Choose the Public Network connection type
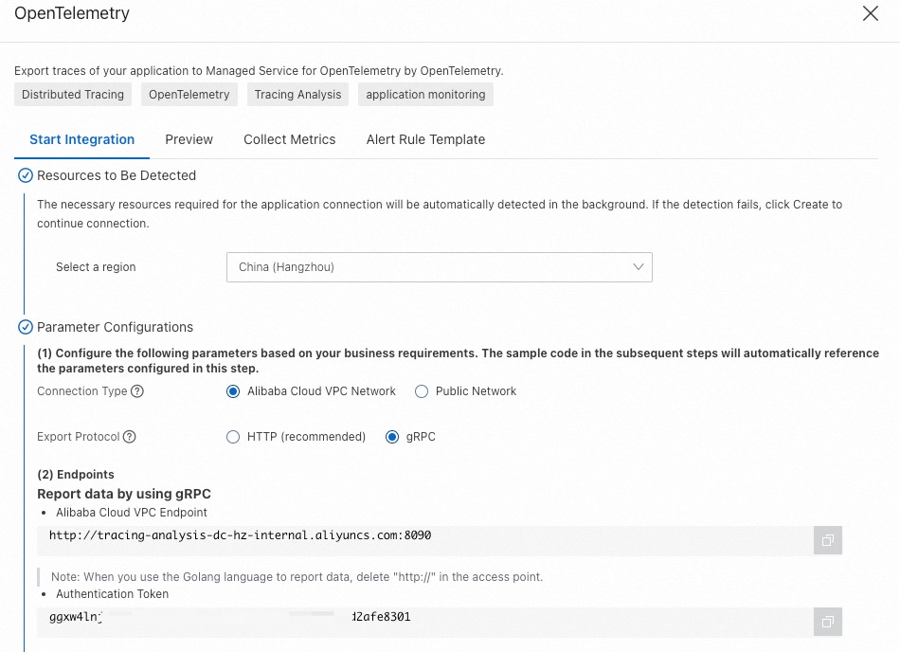Screen dimensions: 900x652 click(422, 391)
